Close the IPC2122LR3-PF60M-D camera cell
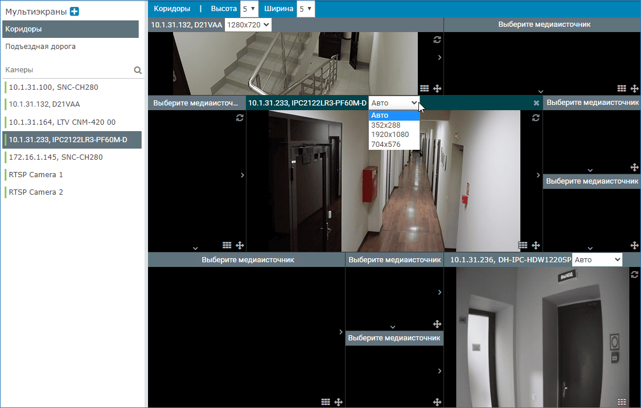Screen dimensions: 641x408 536,103
